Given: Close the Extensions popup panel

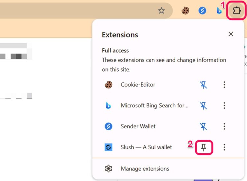Looking at the screenshot, I should (231, 34).
